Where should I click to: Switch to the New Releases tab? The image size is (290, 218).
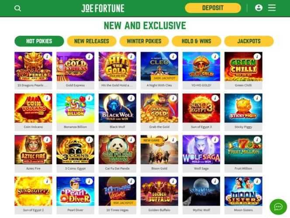92,41
